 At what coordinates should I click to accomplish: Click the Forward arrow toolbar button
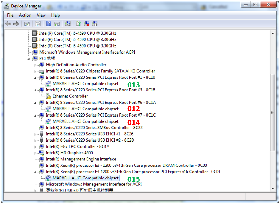16,24
